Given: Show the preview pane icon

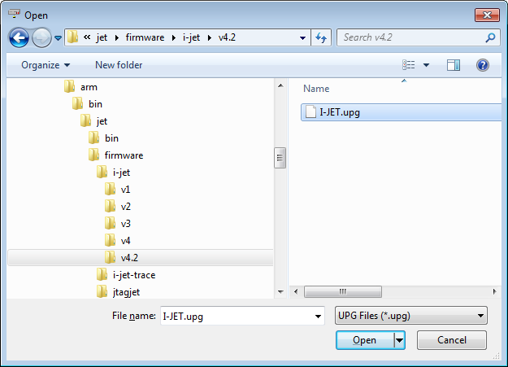Looking at the screenshot, I should coord(454,65).
